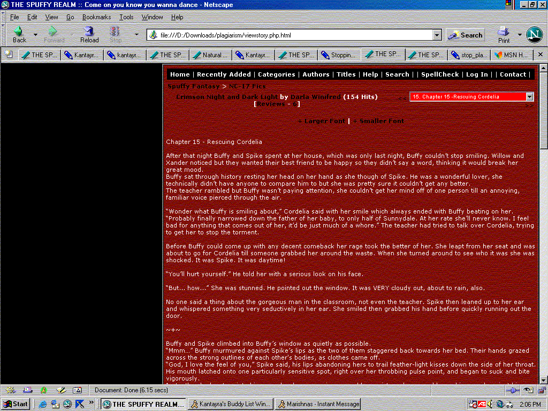Click the Search button beside the address bar
548x411 pixels.
[x=466, y=35]
